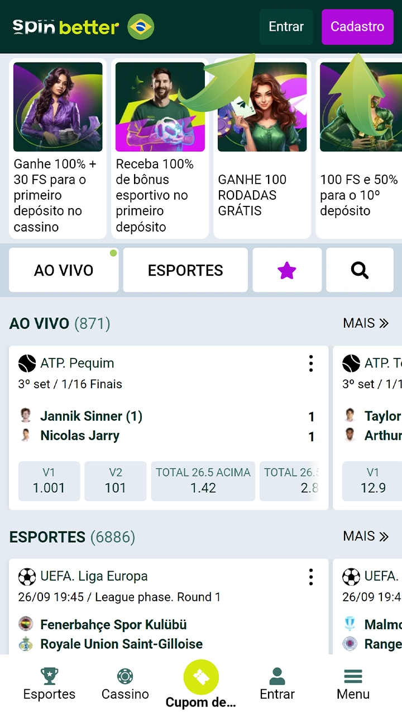The width and height of the screenshot is (402, 716).
Task: Open options menu for UEFA Liga Europa match
Action: 311,577
